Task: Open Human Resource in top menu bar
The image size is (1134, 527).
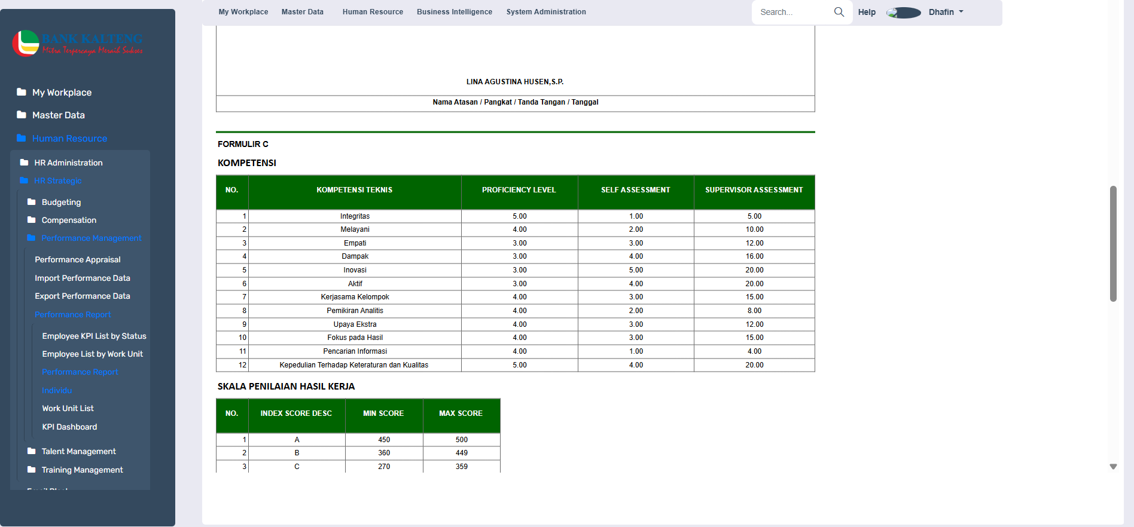Action: click(373, 12)
